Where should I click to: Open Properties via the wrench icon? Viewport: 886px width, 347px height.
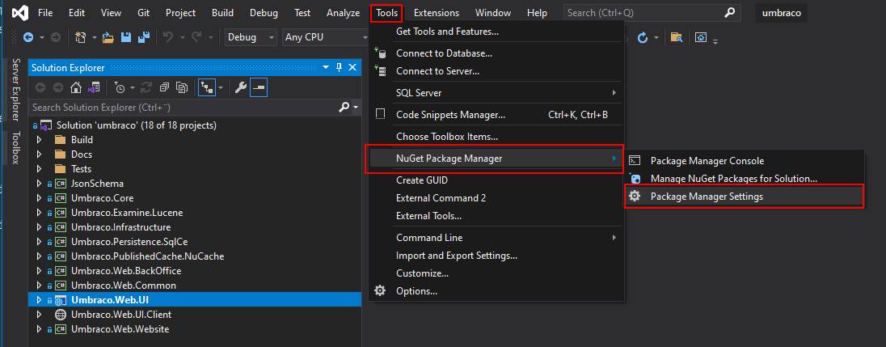pyautogui.click(x=240, y=87)
